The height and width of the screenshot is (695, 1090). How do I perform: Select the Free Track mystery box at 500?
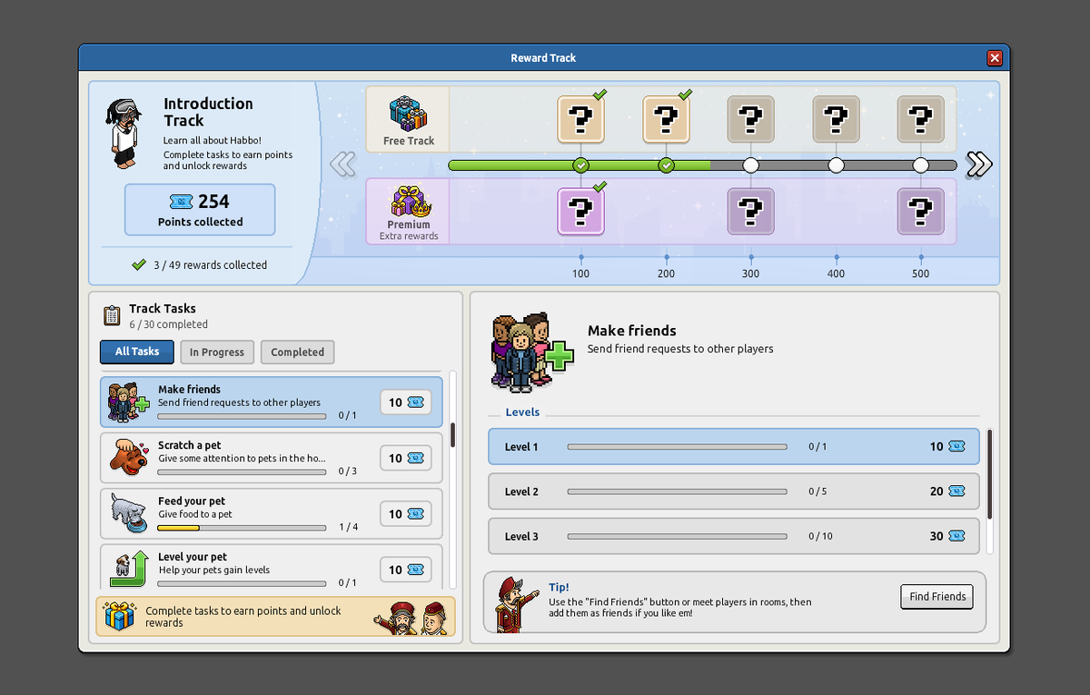pos(921,119)
